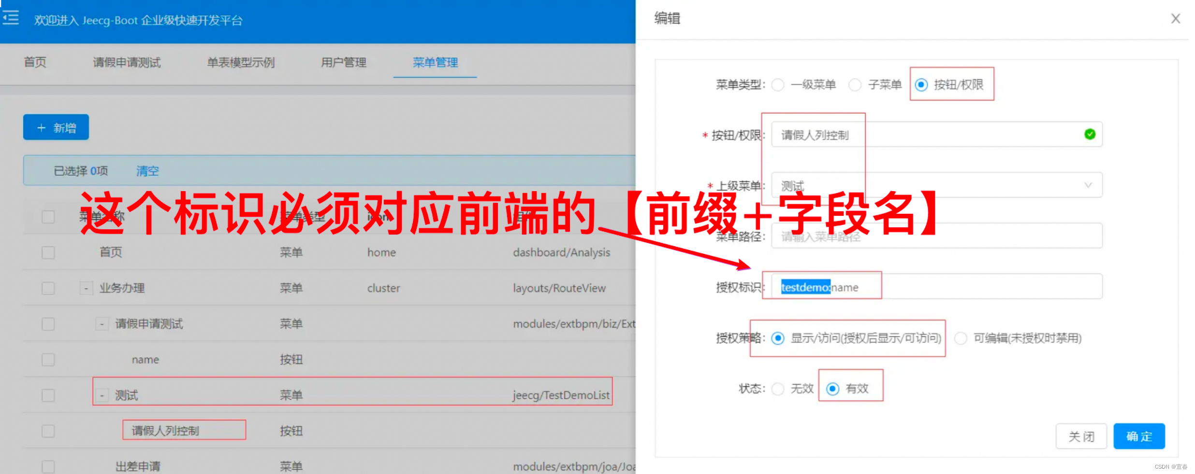Image resolution: width=1195 pixels, height=474 pixels.
Task: Click the 请假人列控制 table row name
Action: pyautogui.click(x=165, y=431)
